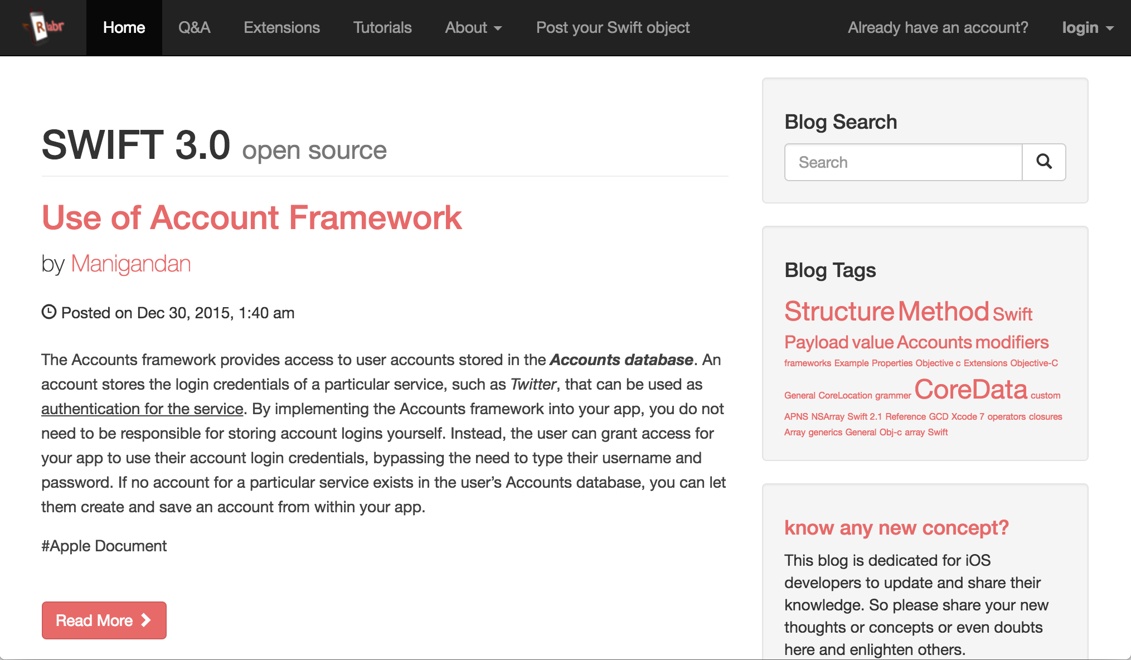Open the Extensions nav item
Viewport: 1131px width, 660px height.
coord(281,27)
